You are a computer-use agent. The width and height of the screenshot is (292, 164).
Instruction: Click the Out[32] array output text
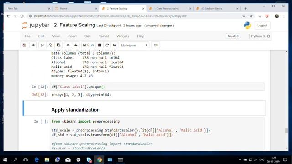[x=81, y=95]
